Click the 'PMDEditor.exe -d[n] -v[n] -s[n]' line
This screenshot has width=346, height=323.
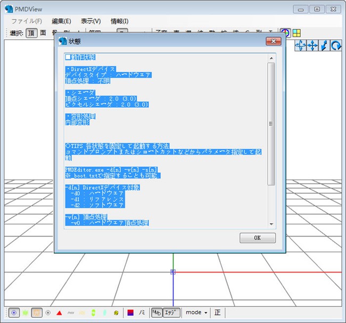tap(111, 169)
